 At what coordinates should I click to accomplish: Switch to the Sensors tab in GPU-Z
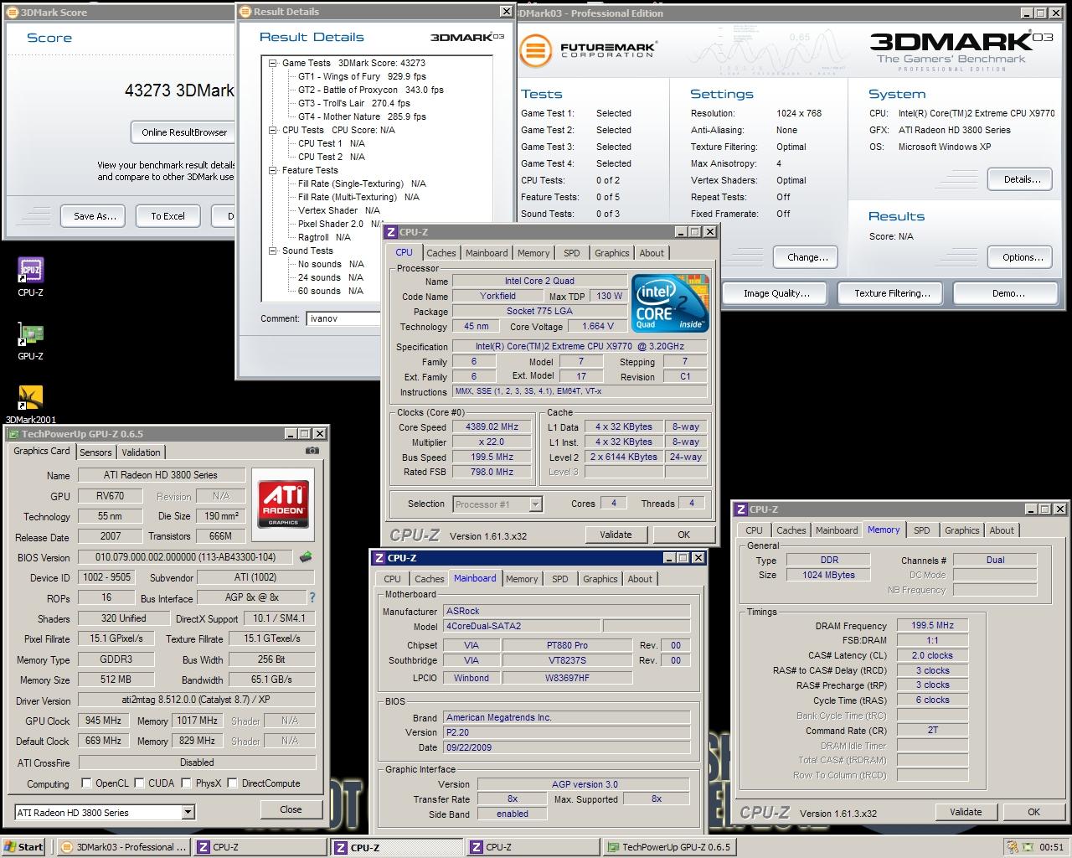tap(95, 452)
